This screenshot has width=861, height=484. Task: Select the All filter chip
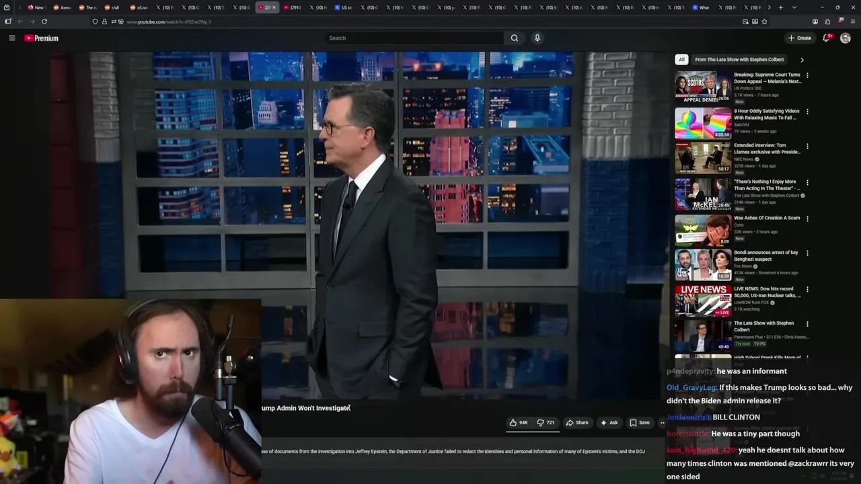[x=681, y=59]
